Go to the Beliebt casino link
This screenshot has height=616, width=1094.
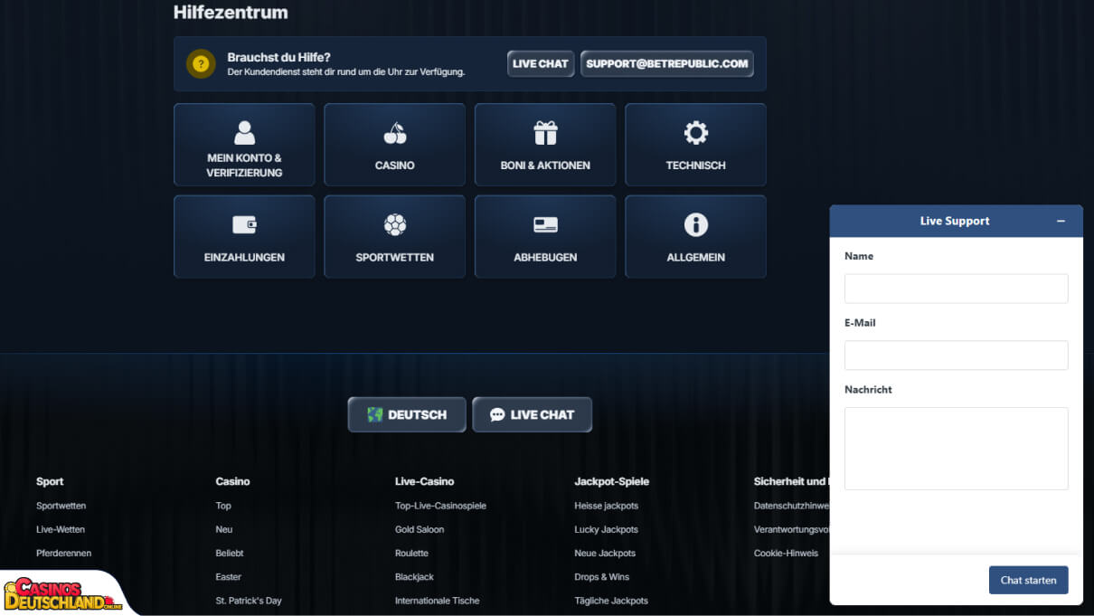click(x=230, y=553)
